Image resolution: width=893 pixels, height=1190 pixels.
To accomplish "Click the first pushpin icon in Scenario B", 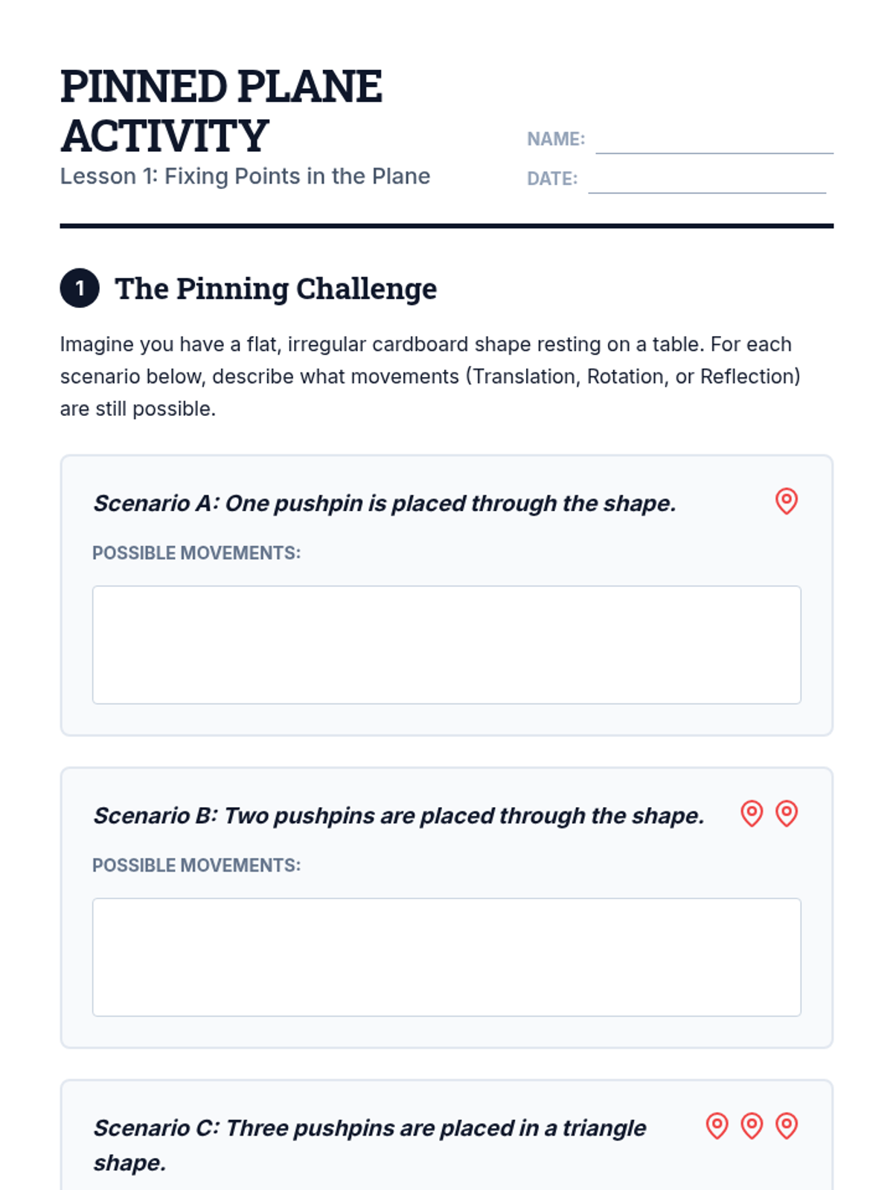I will 752,814.
